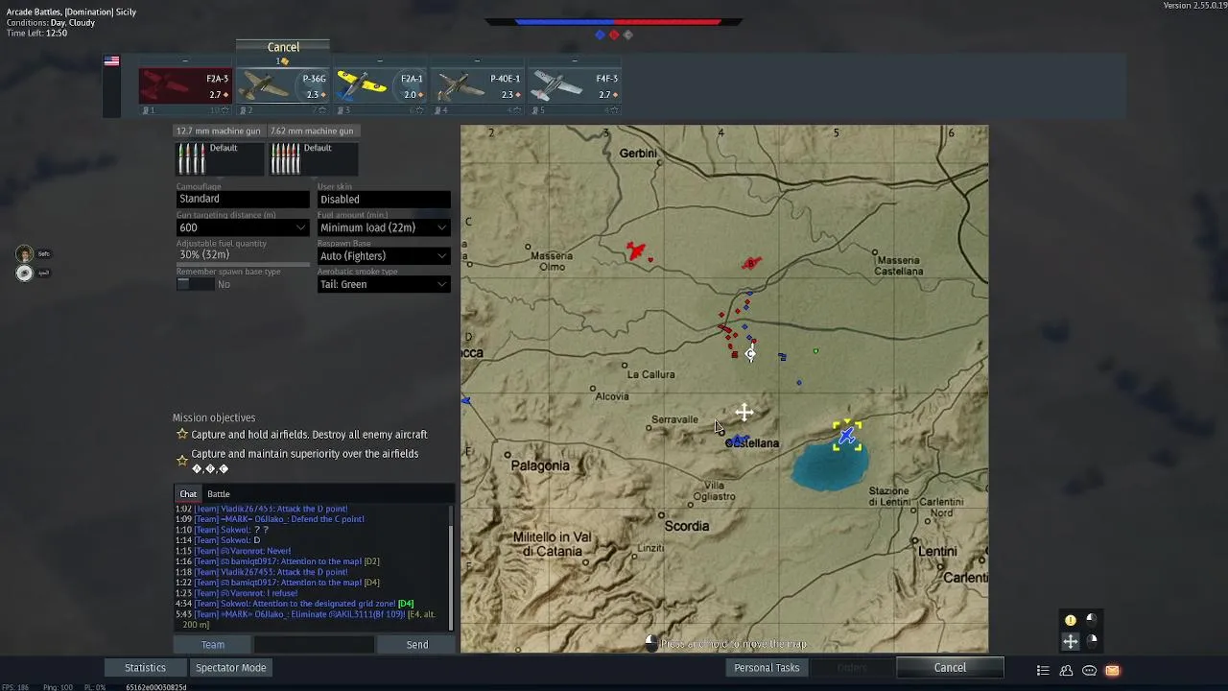Click the white capture point diamond marker

pyautogui.click(x=750, y=354)
